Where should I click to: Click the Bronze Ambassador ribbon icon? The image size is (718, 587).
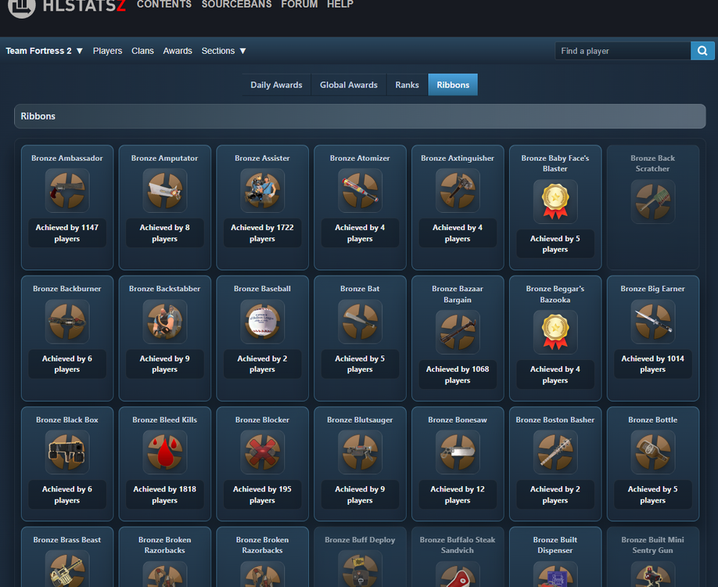67,191
